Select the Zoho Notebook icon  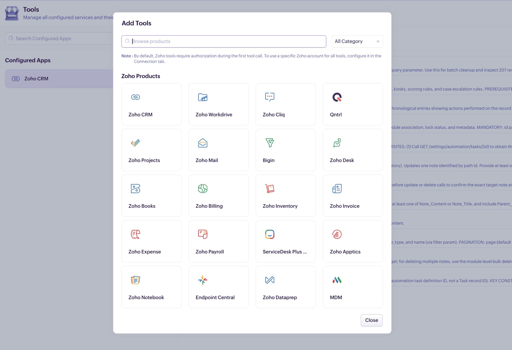tap(135, 280)
